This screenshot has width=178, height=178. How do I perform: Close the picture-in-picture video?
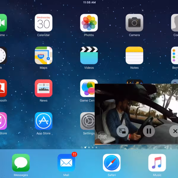coord(174,131)
